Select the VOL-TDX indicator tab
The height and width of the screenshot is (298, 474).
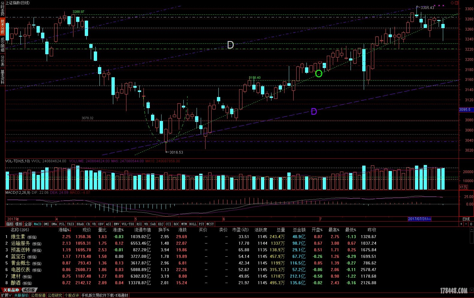tap(128, 224)
